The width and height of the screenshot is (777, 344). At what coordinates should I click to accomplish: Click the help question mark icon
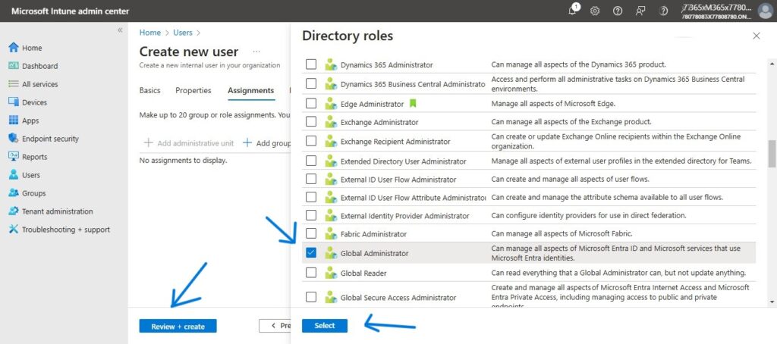pyautogui.click(x=618, y=11)
